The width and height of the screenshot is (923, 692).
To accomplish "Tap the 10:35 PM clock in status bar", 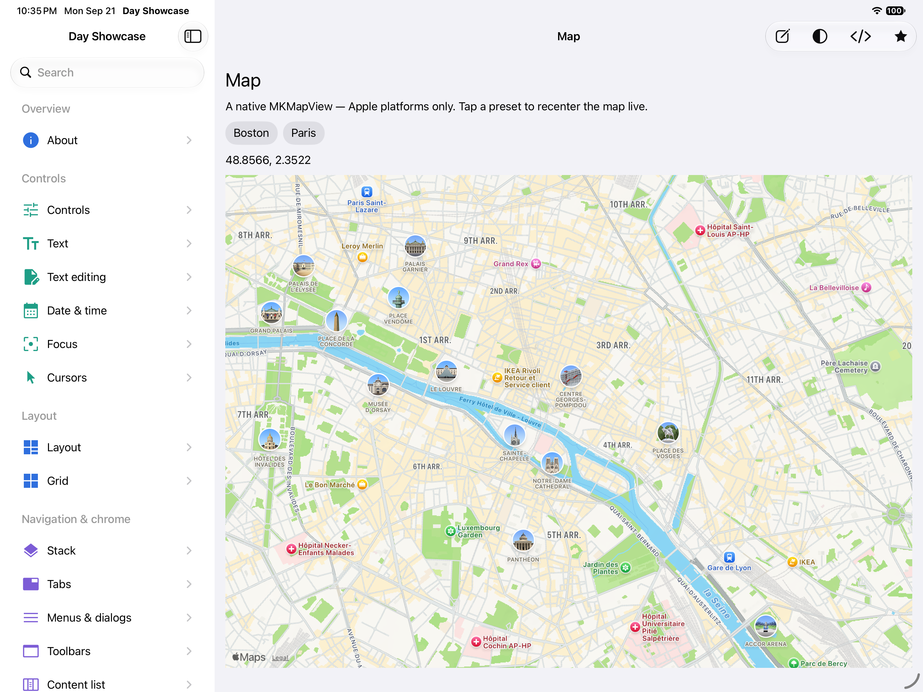I will pyautogui.click(x=37, y=11).
